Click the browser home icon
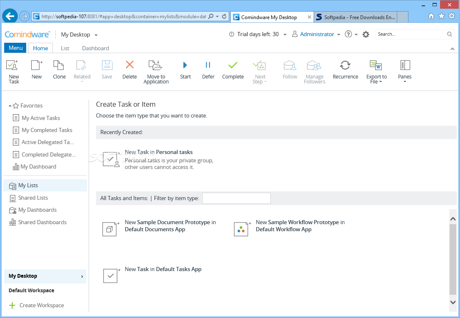Viewport: 460px width, 318px height. click(431, 16)
